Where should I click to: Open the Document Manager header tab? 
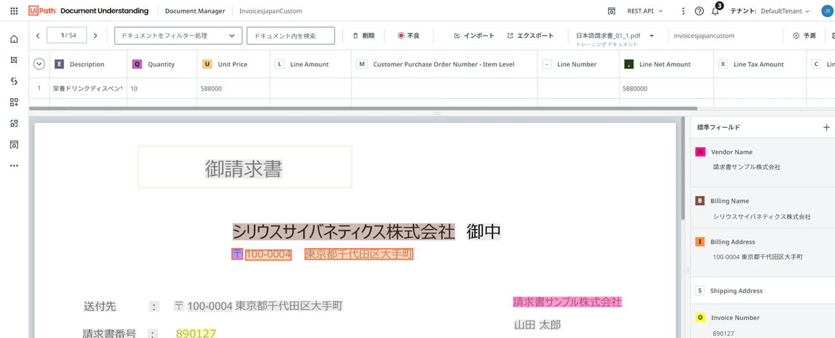click(195, 11)
